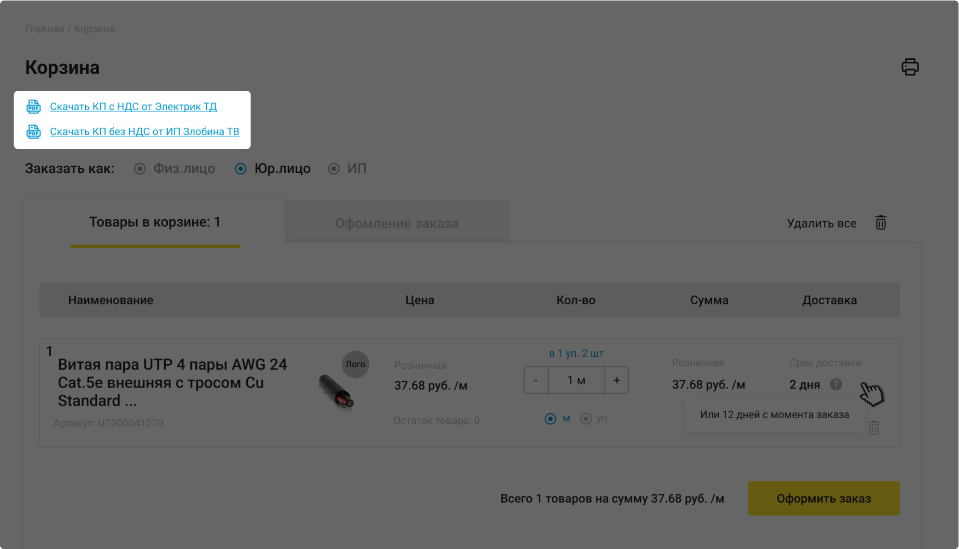Click the Лого brand badge

[x=355, y=364]
